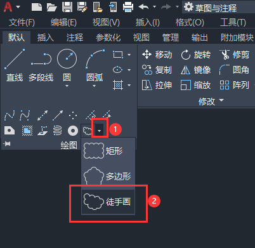
Task: Select the 圆 circle tool
Action: [x=67, y=63]
